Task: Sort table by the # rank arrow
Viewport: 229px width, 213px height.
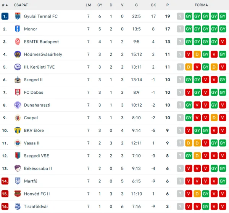Action: click(5, 5)
